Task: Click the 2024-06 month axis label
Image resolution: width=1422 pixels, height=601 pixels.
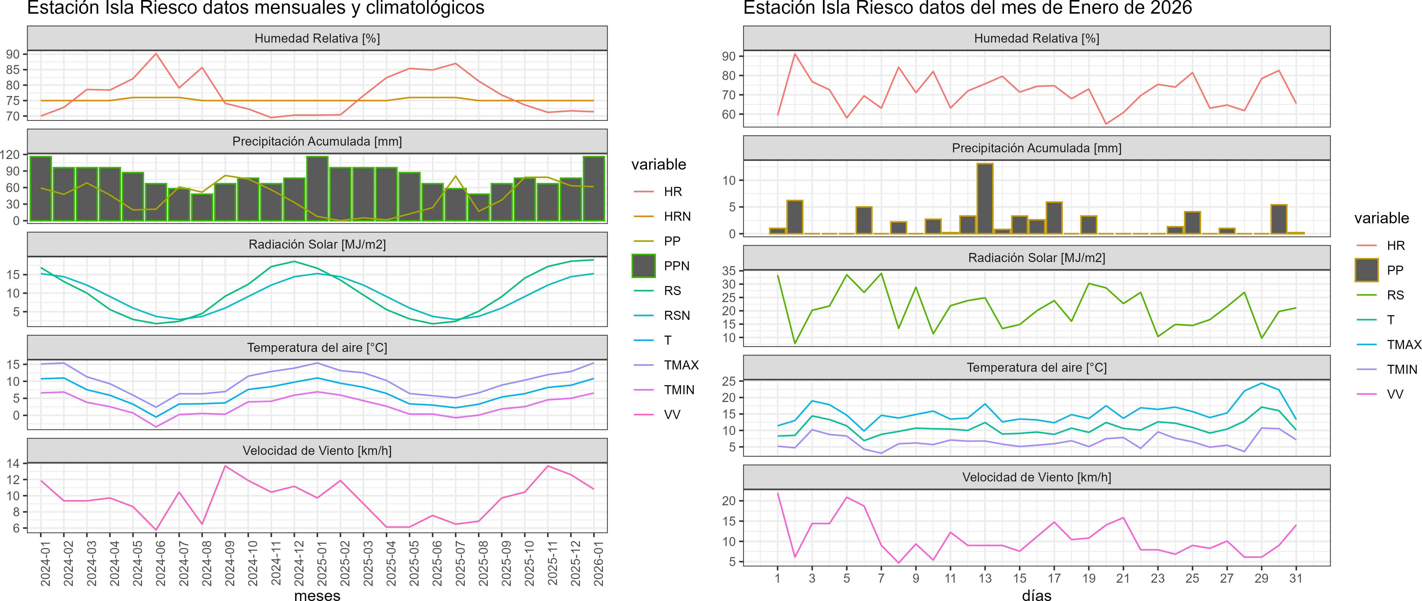Action: coord(160,564)
